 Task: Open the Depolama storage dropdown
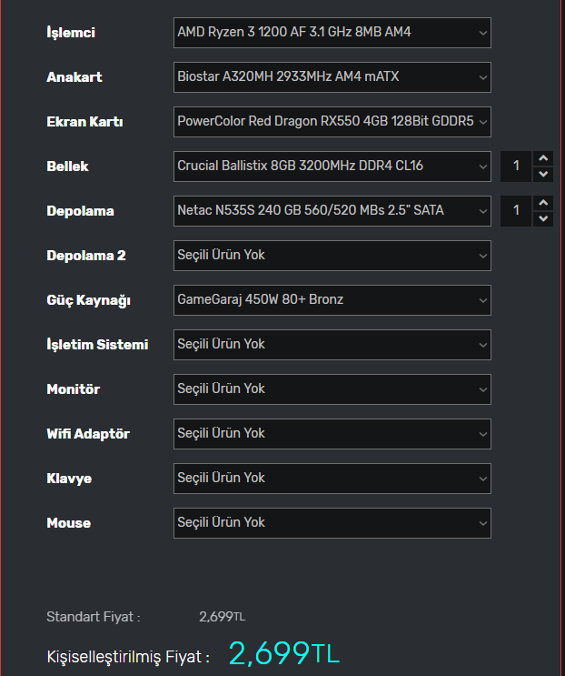coord(332,211)
